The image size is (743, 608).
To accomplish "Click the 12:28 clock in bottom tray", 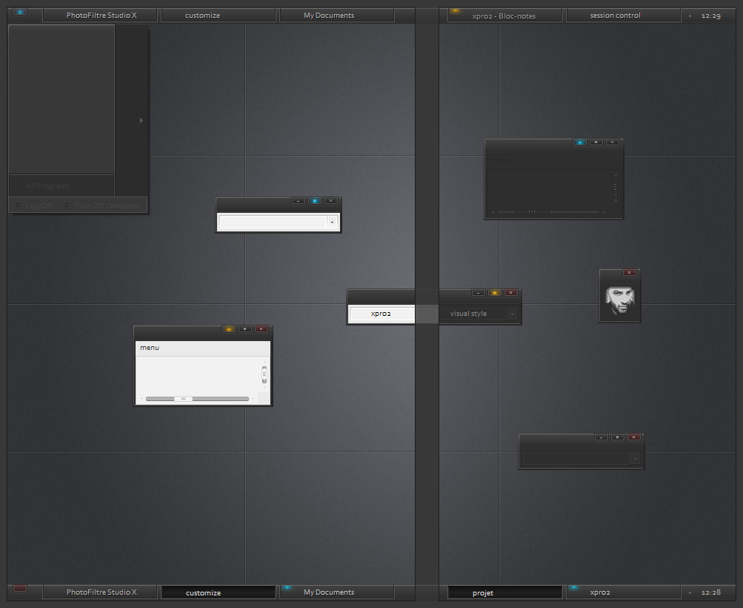I will 711,592.
